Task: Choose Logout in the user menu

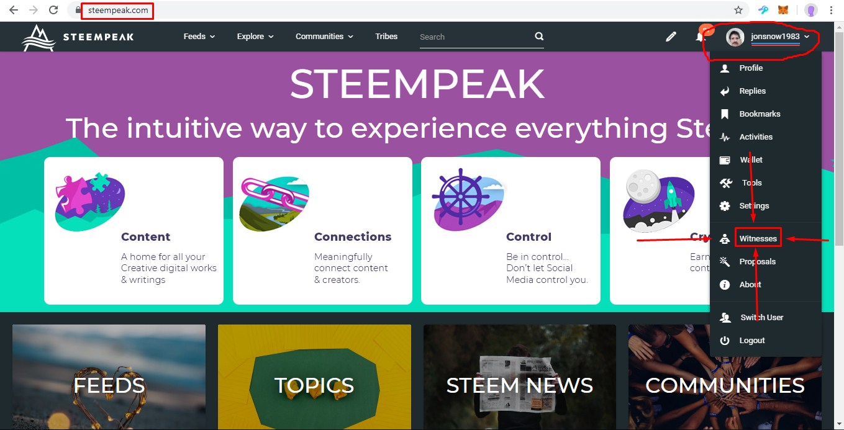Action: tap(751, 340)
